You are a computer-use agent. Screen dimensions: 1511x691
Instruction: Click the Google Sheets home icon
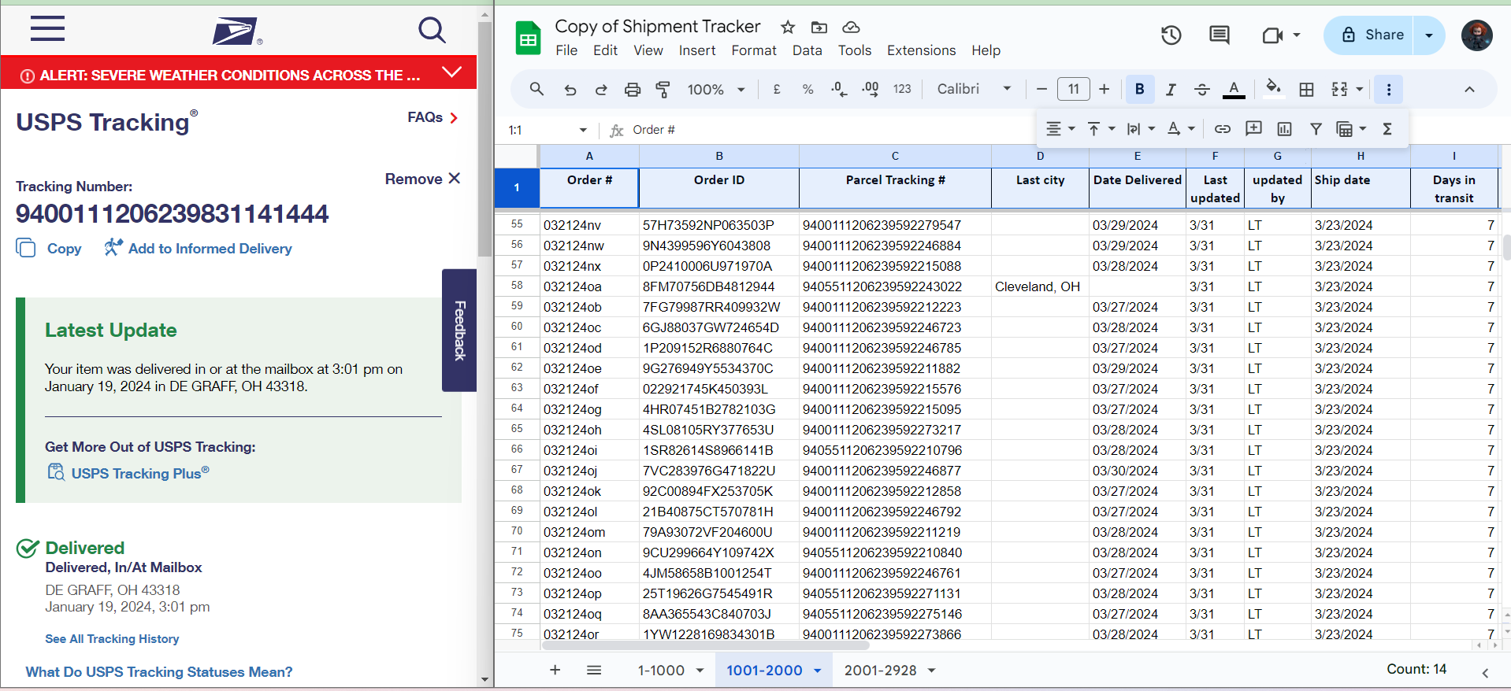click(528, 38)
